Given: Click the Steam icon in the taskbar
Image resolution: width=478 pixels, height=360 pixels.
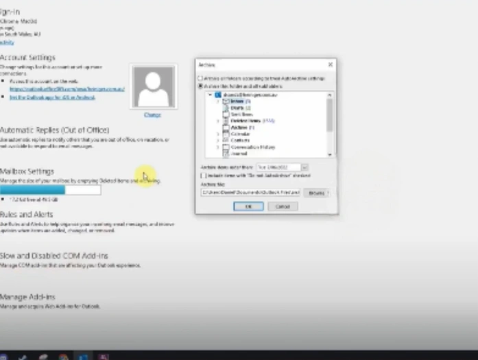Looking at the screenshot, I should point(23,357).
